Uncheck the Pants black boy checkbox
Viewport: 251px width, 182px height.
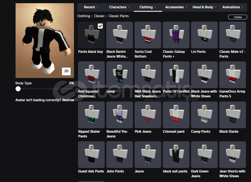click(100, 26)
